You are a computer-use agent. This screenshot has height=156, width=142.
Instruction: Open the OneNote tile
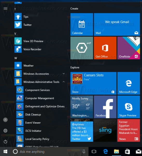point(129,48)
